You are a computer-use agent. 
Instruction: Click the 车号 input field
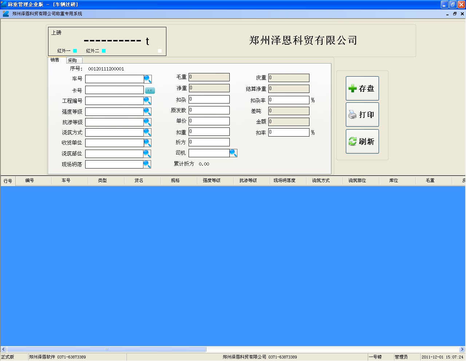point(115,79)
